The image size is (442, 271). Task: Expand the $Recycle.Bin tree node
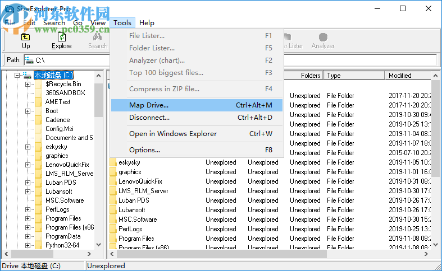coord(28,84)
